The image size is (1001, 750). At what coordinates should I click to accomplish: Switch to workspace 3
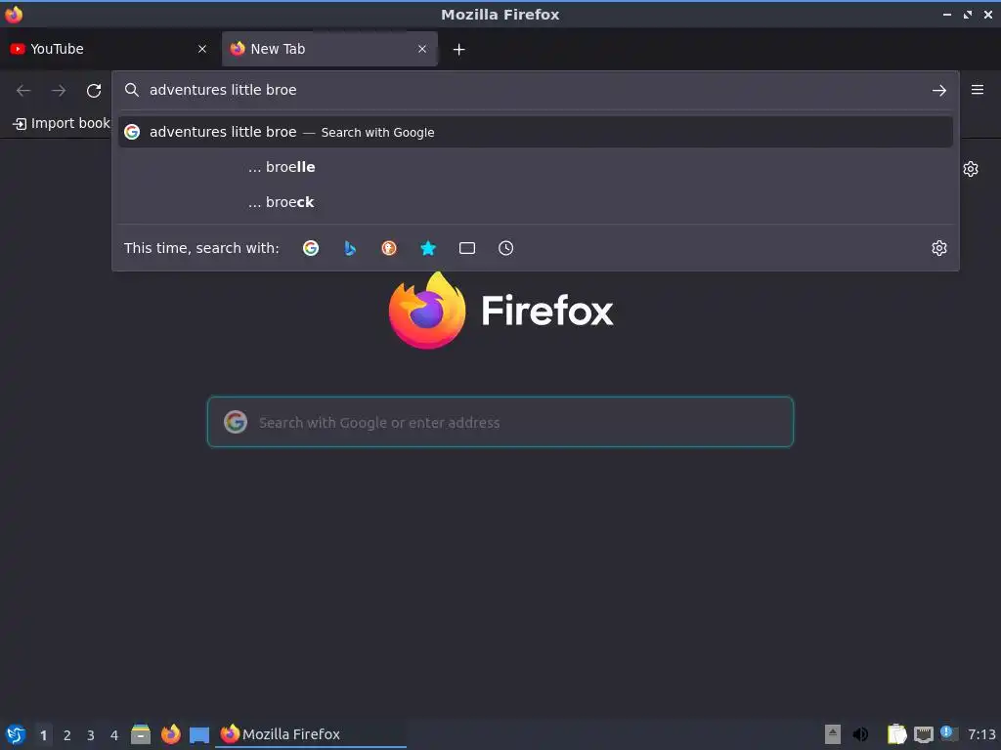[91, 735]
